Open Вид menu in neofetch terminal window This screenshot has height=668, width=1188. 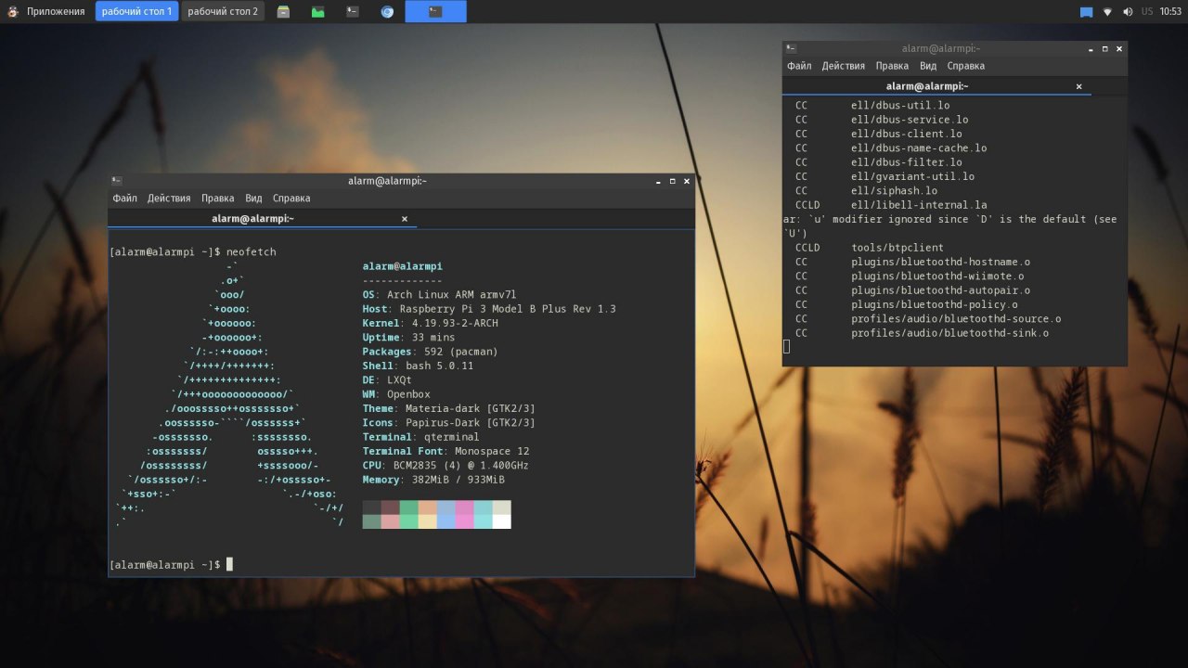click(253, 199)
